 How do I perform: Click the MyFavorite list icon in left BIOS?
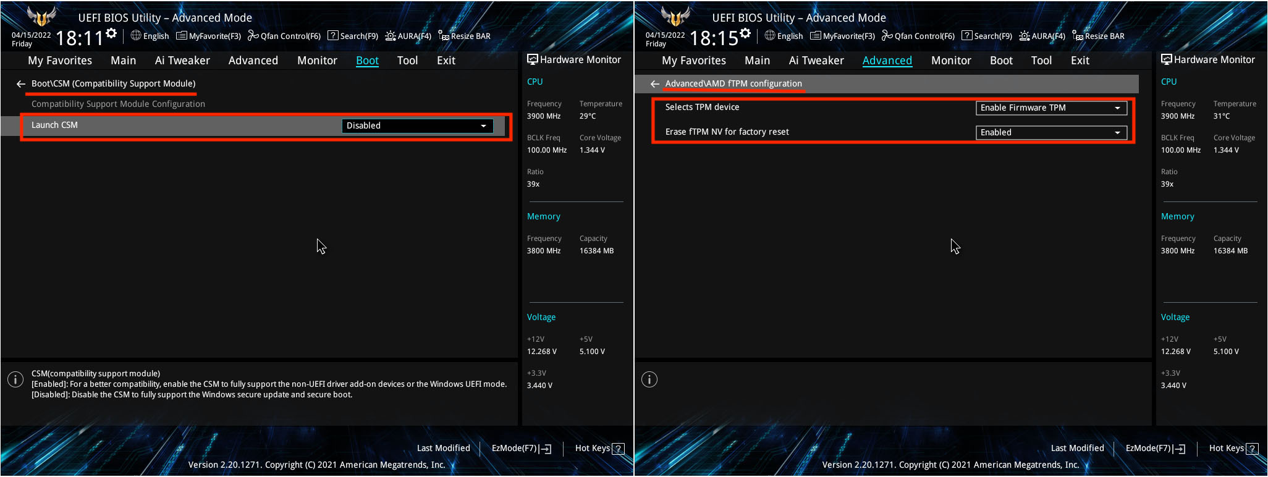[182, 36]
